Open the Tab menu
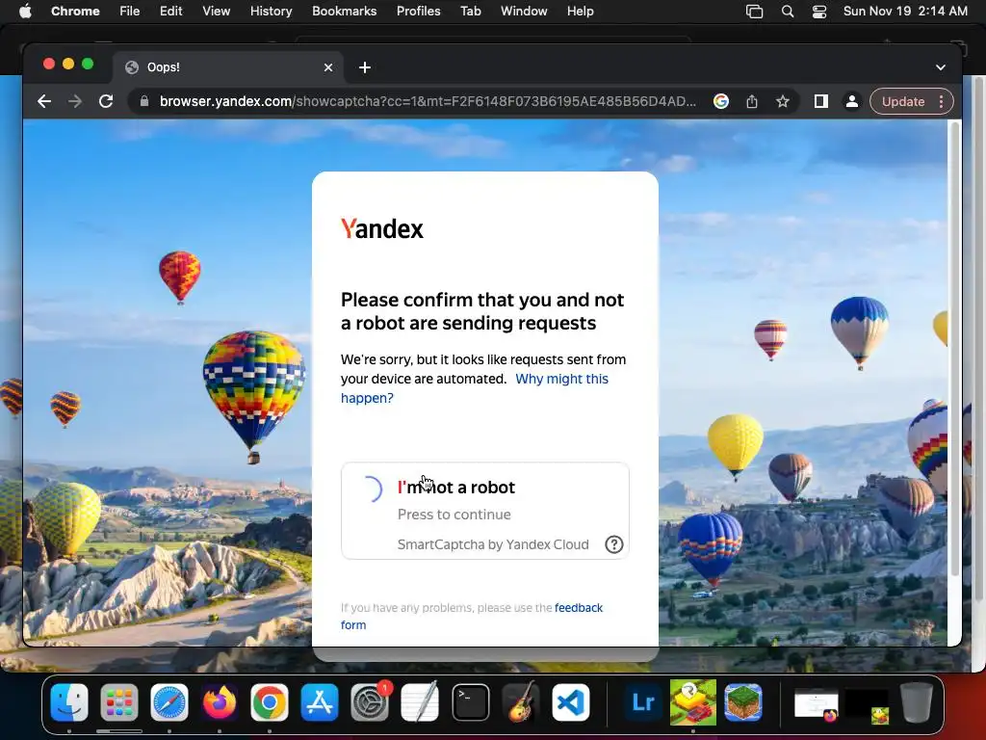This screenshot has height=740, width=986. click(x=470, y=12)
